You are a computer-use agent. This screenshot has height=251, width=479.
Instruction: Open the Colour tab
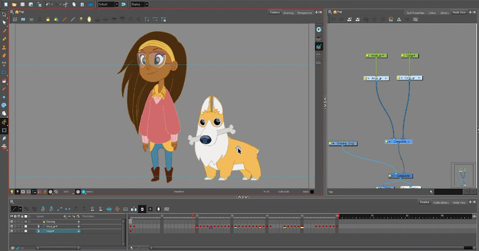pos(432,13)
